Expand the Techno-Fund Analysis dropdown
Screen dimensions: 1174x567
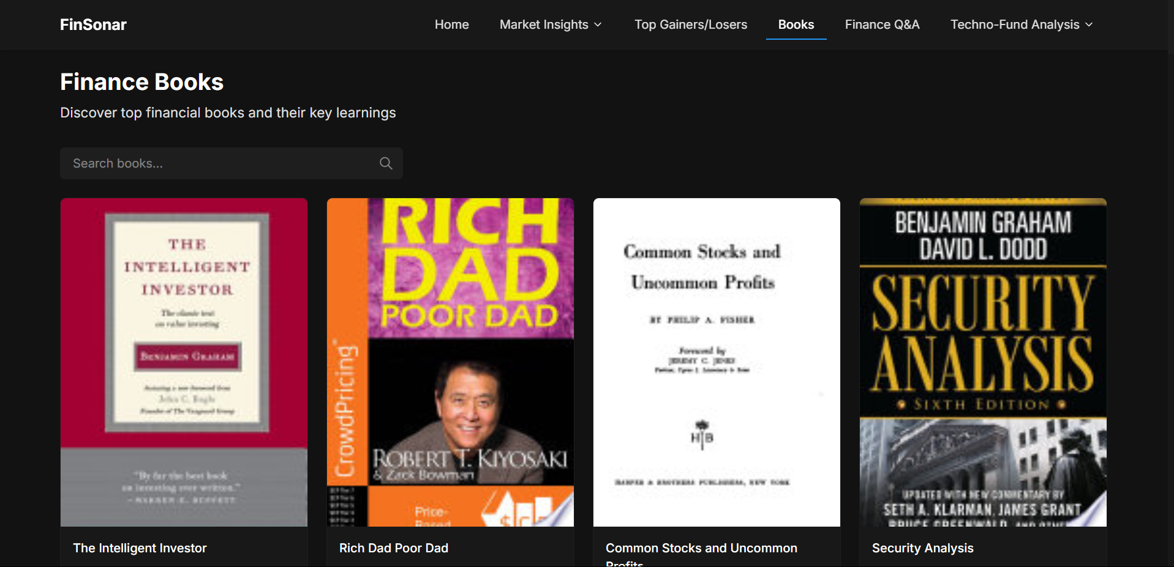coord(1022,24)
